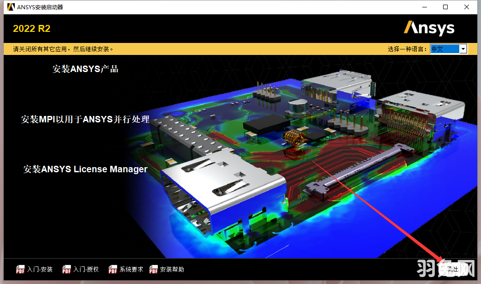
Task: Click the Ansys logo at top right
Action: 429,28
